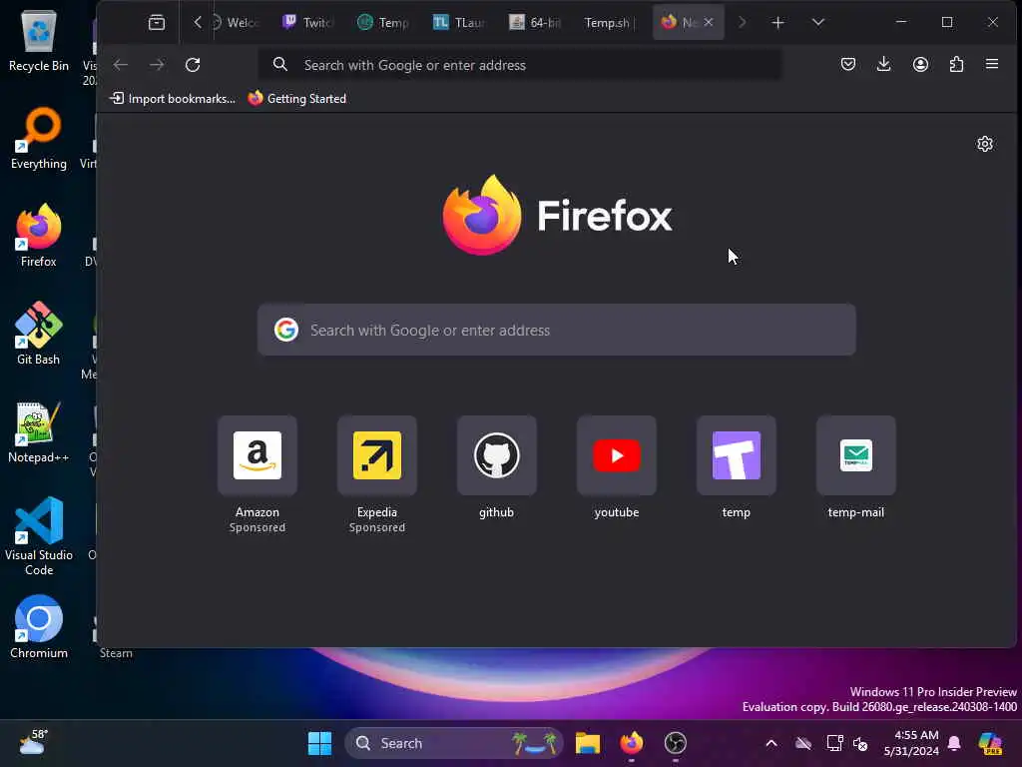The height and width of the screenshot is (767, 1022).
Task: Switch to the Welcome tab
Action: tap(236, 23)
